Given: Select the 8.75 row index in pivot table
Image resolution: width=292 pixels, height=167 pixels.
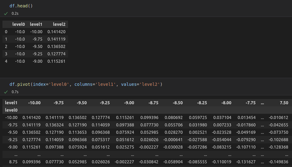Looking at the screenshot, I should (12, 162).
